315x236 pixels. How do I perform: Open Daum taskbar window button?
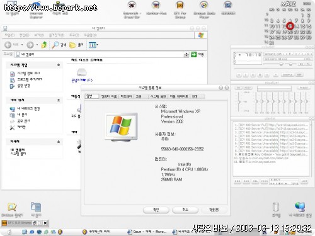tap(147, 232)
